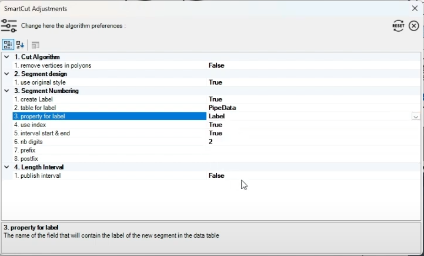Viewport: 424px width, 256px height.
Task: Select the create Label True value
Action: click(x=215, y=99)
